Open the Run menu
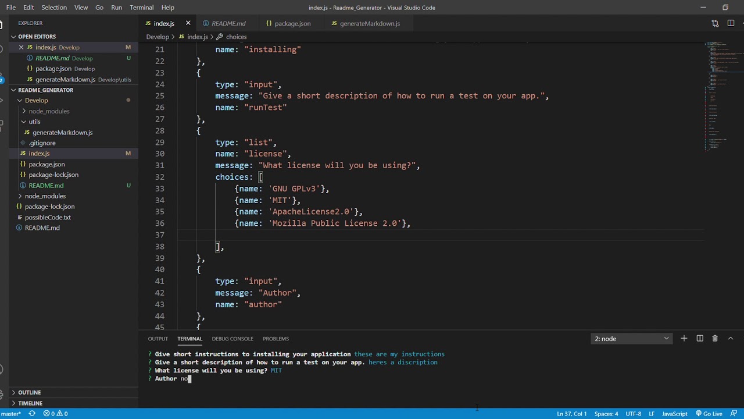744x419 pixels. click(116, 8)
